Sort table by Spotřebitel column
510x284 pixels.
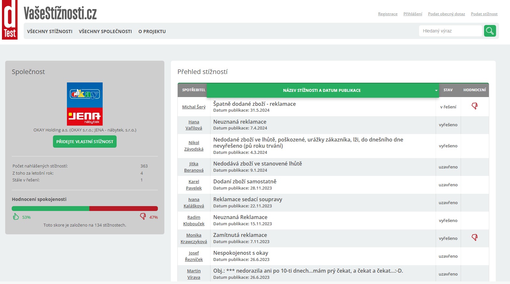[x=194, y=90]
